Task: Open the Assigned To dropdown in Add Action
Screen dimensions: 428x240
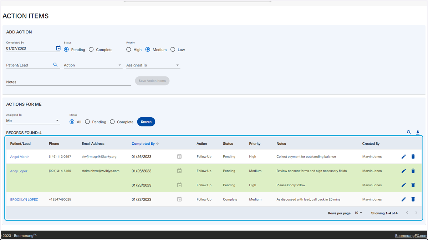Action: (153, 65)
